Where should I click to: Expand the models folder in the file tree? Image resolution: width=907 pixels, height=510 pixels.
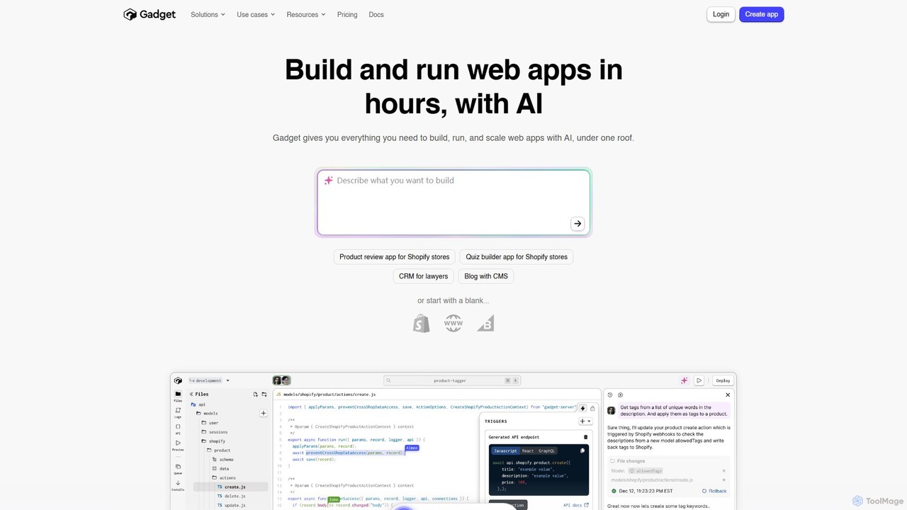(x=208, y=413)
